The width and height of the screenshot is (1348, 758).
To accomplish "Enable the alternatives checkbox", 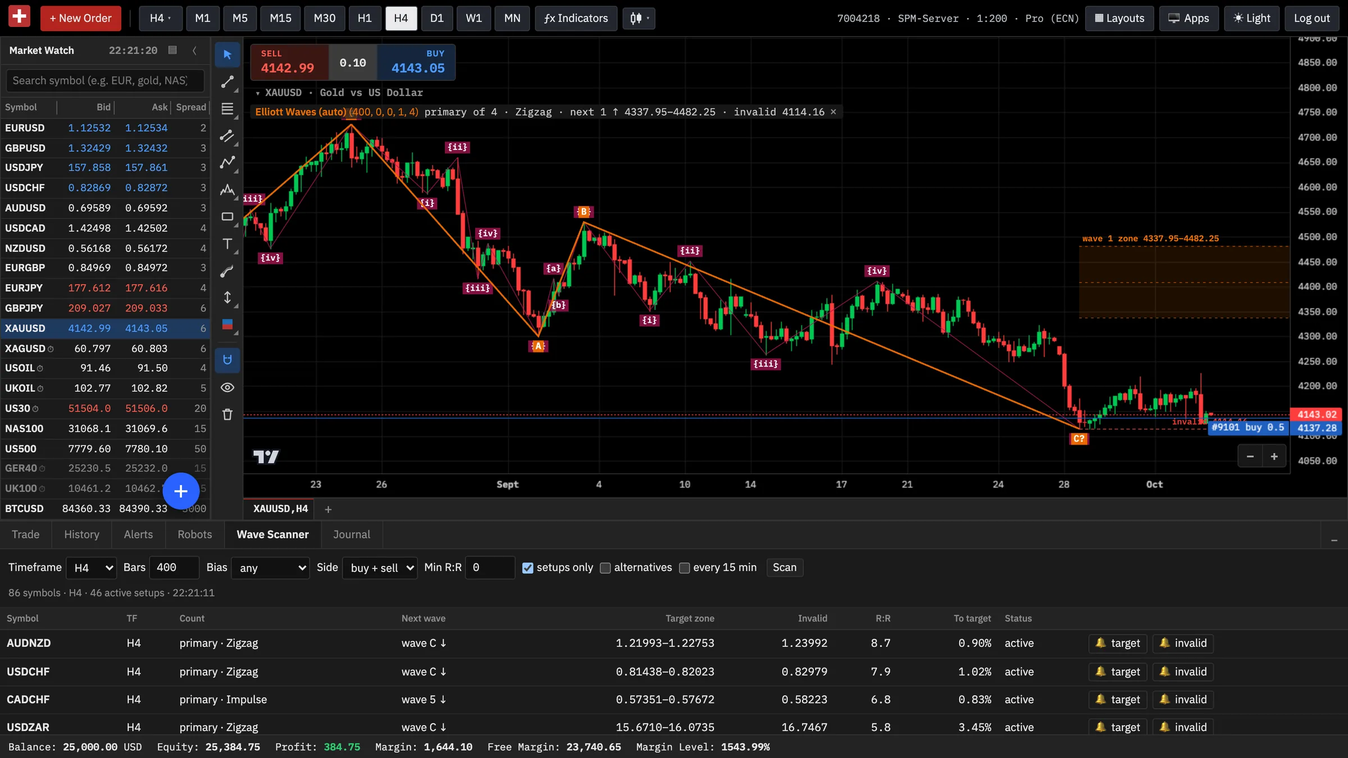I will (x=605, y=568).
